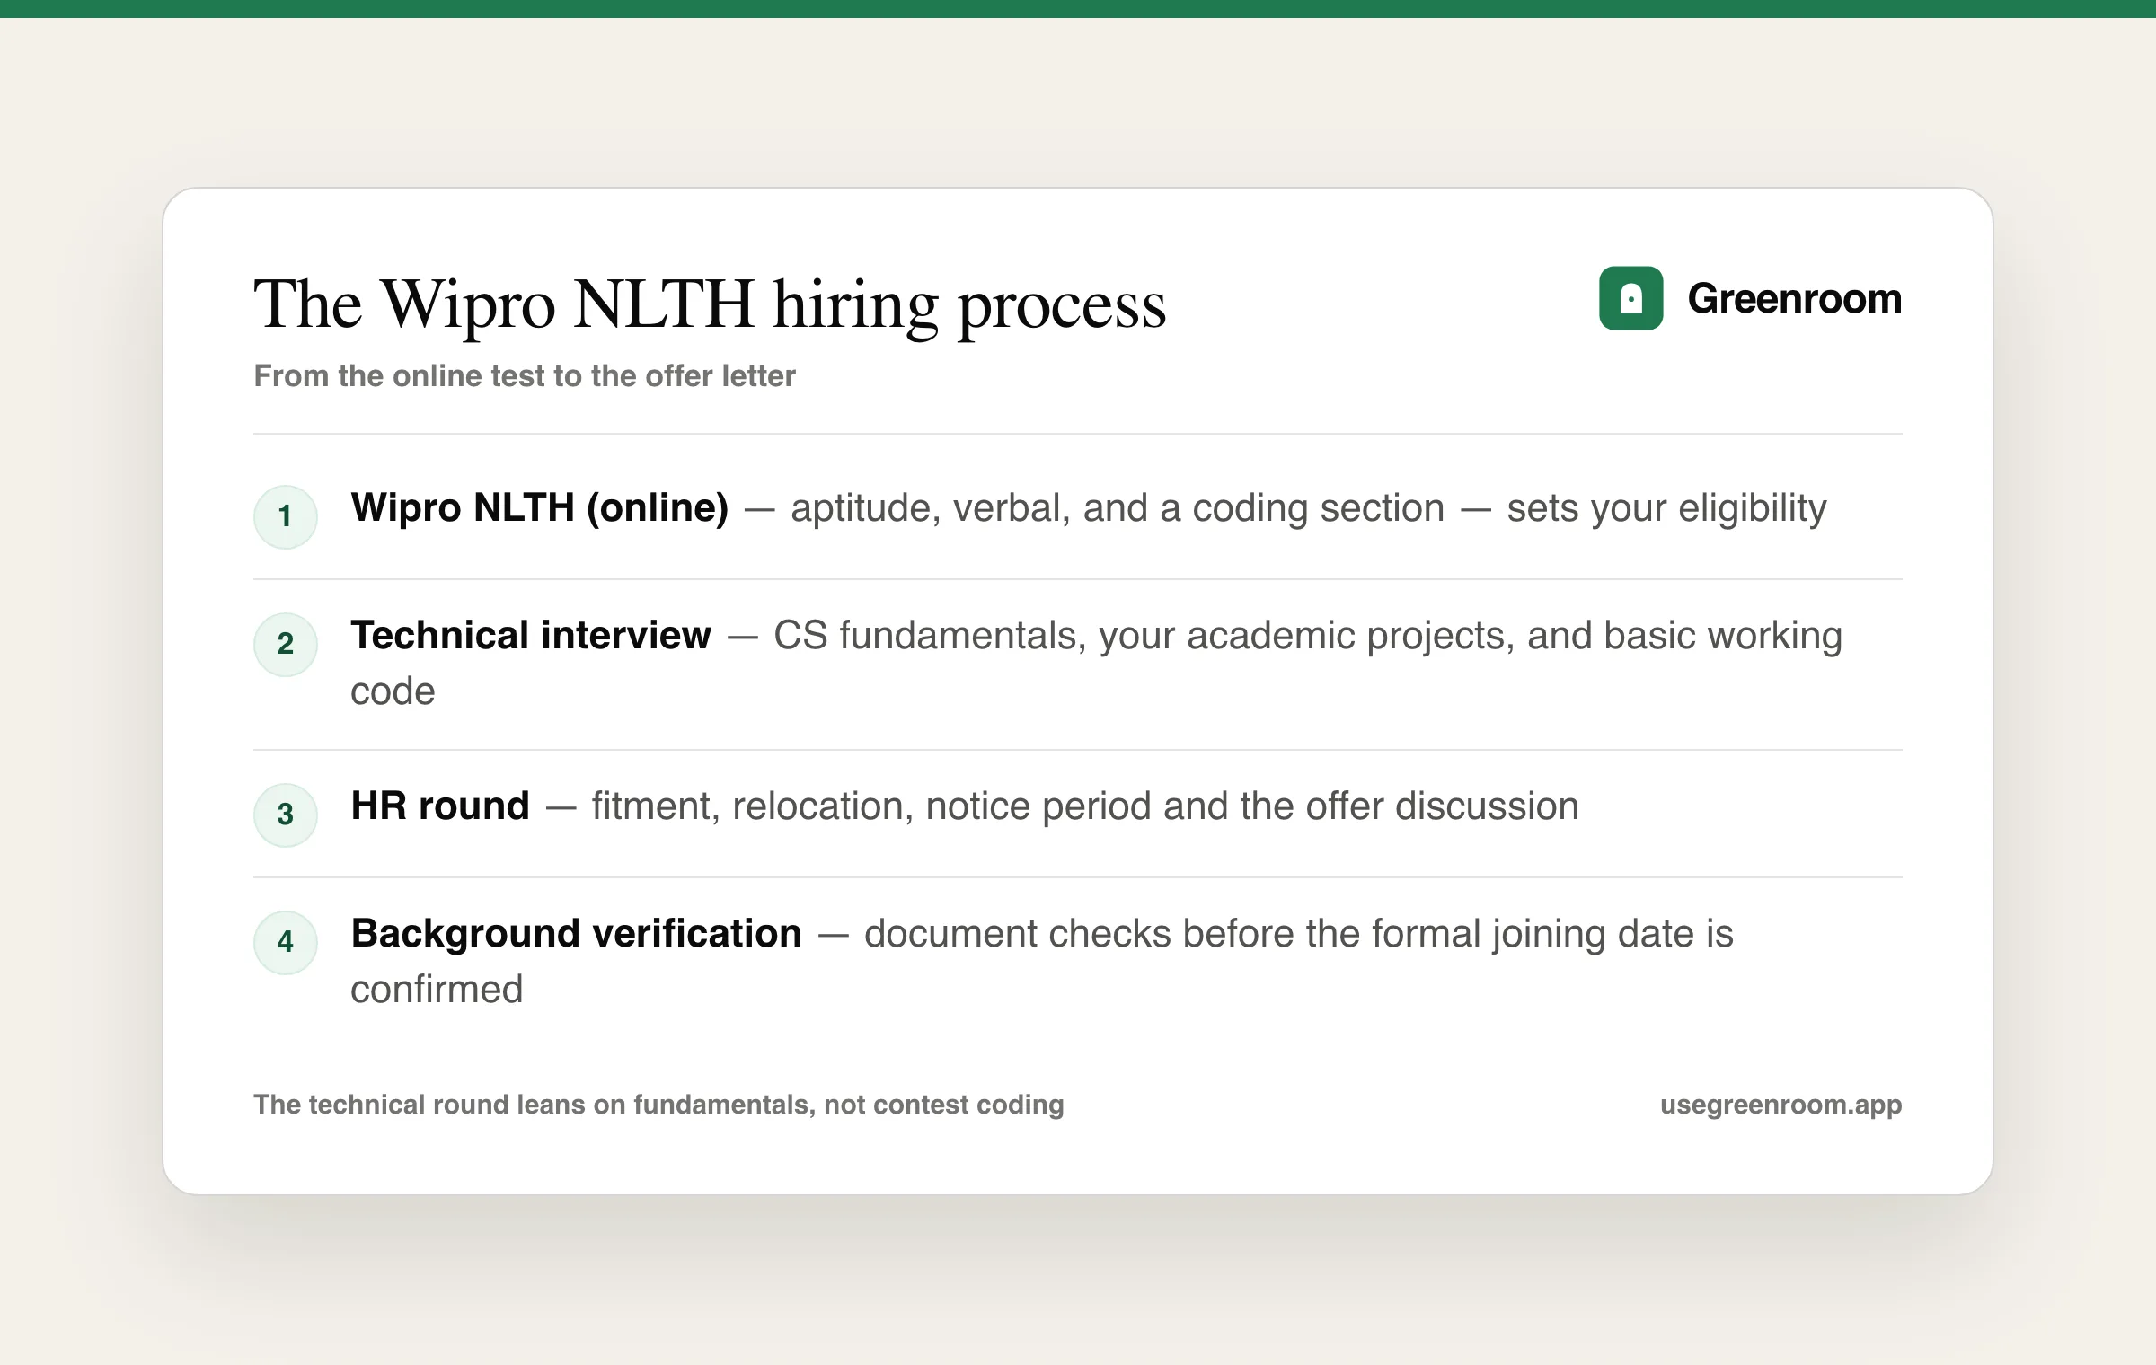2156x1365 pixels.
Task: Click the 'Technical interview' step title
Action: coord(531,636)
